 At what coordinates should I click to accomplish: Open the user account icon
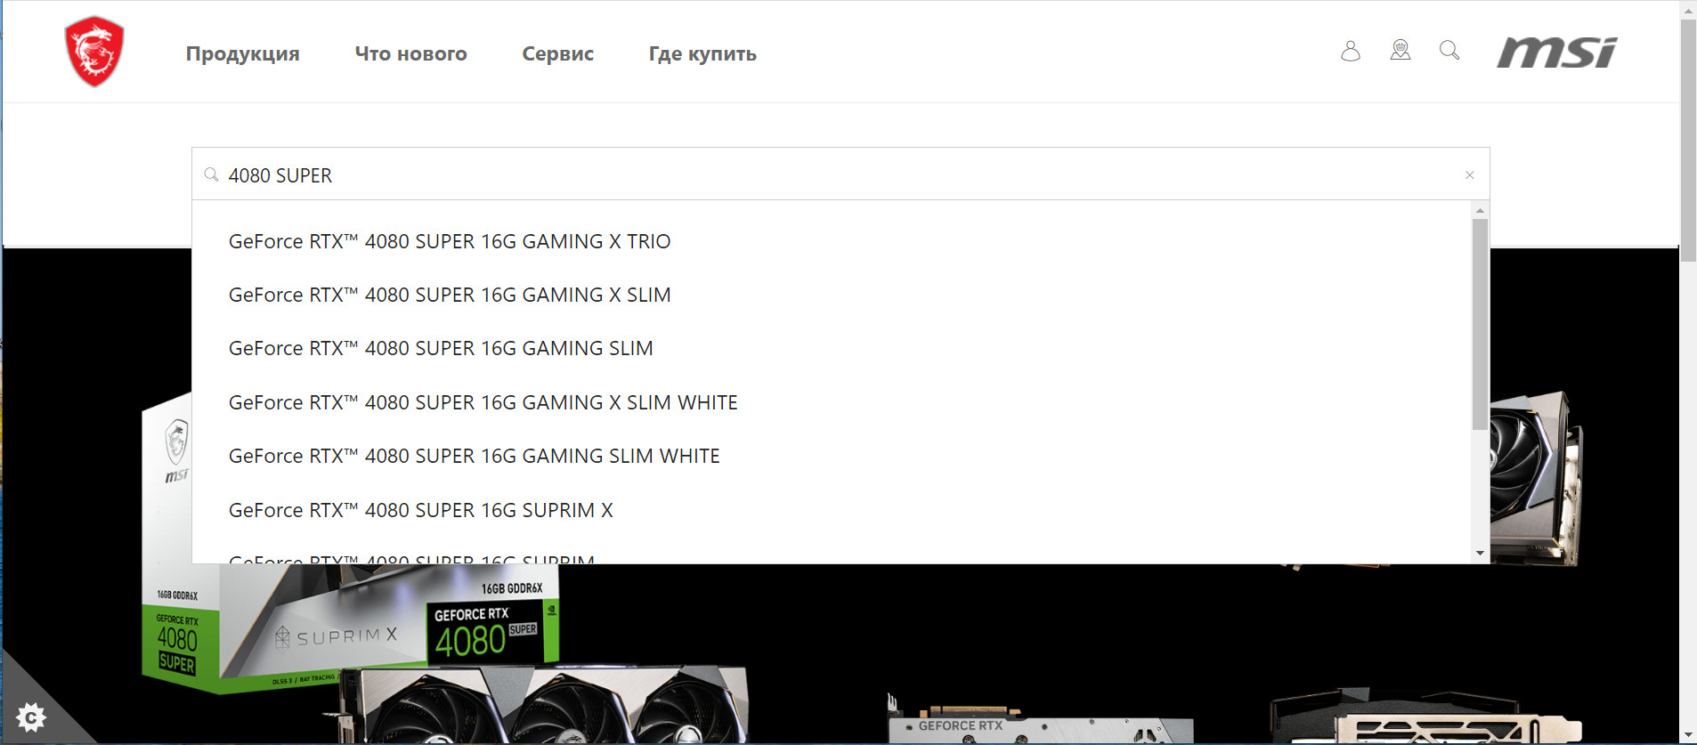click(x=1351, y=51)
